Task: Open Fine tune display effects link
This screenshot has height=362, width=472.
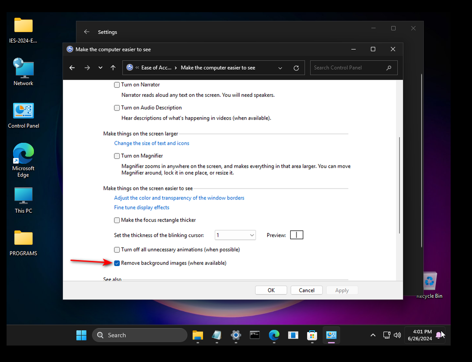Action: [142, 208]
